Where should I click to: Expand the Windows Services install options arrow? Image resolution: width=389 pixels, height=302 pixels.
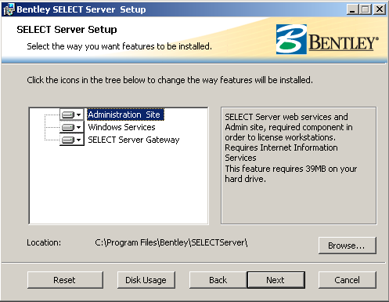click(x=79, y=127)
